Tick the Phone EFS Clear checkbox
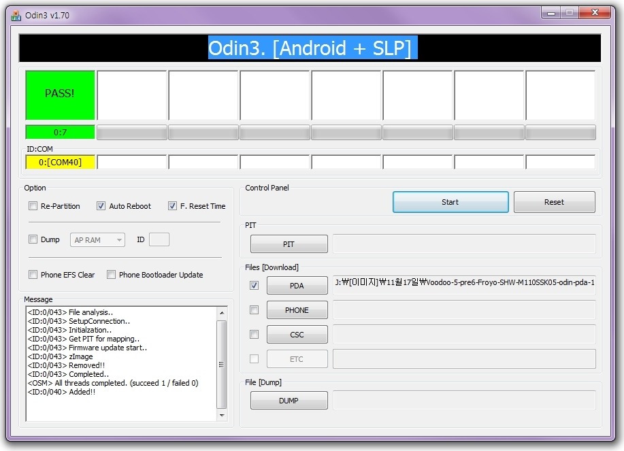The image size is (624, 451). pos(33,275)
